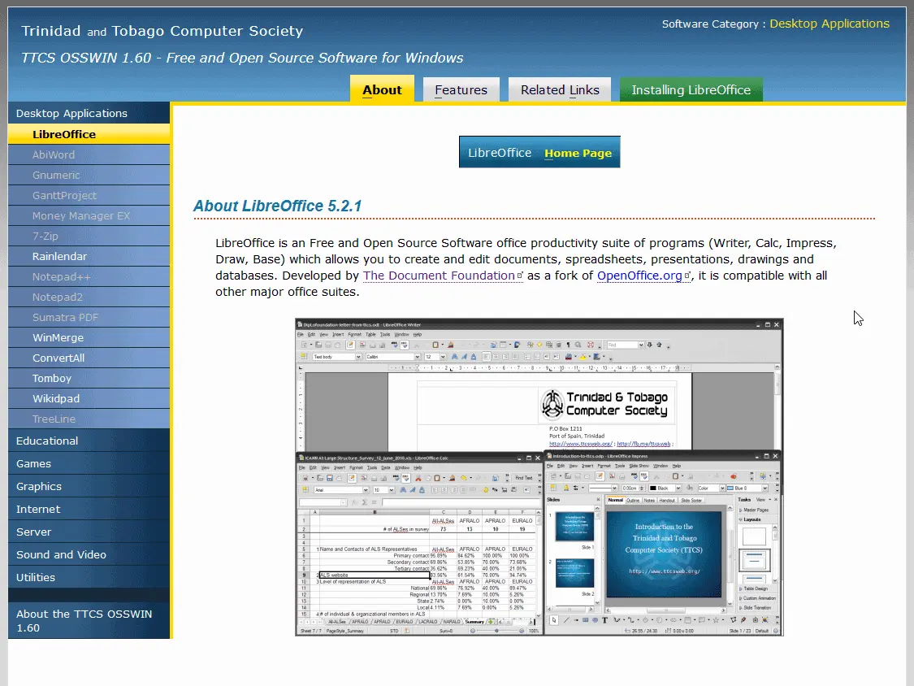Click the LibreOffice screenshot image
This screenshot has width=914, height=686.
539,476
